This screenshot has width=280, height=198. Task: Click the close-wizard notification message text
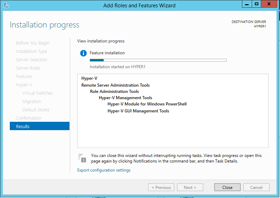click(x=176, y=158)
